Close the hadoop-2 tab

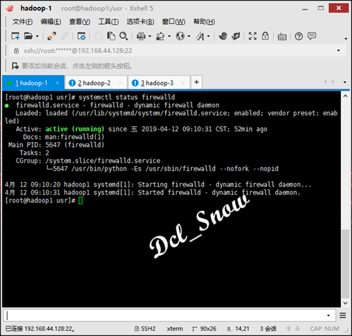point(120,83)
